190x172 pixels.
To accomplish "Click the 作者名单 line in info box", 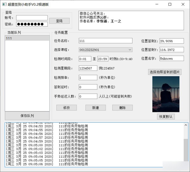I will coord(100,21).
